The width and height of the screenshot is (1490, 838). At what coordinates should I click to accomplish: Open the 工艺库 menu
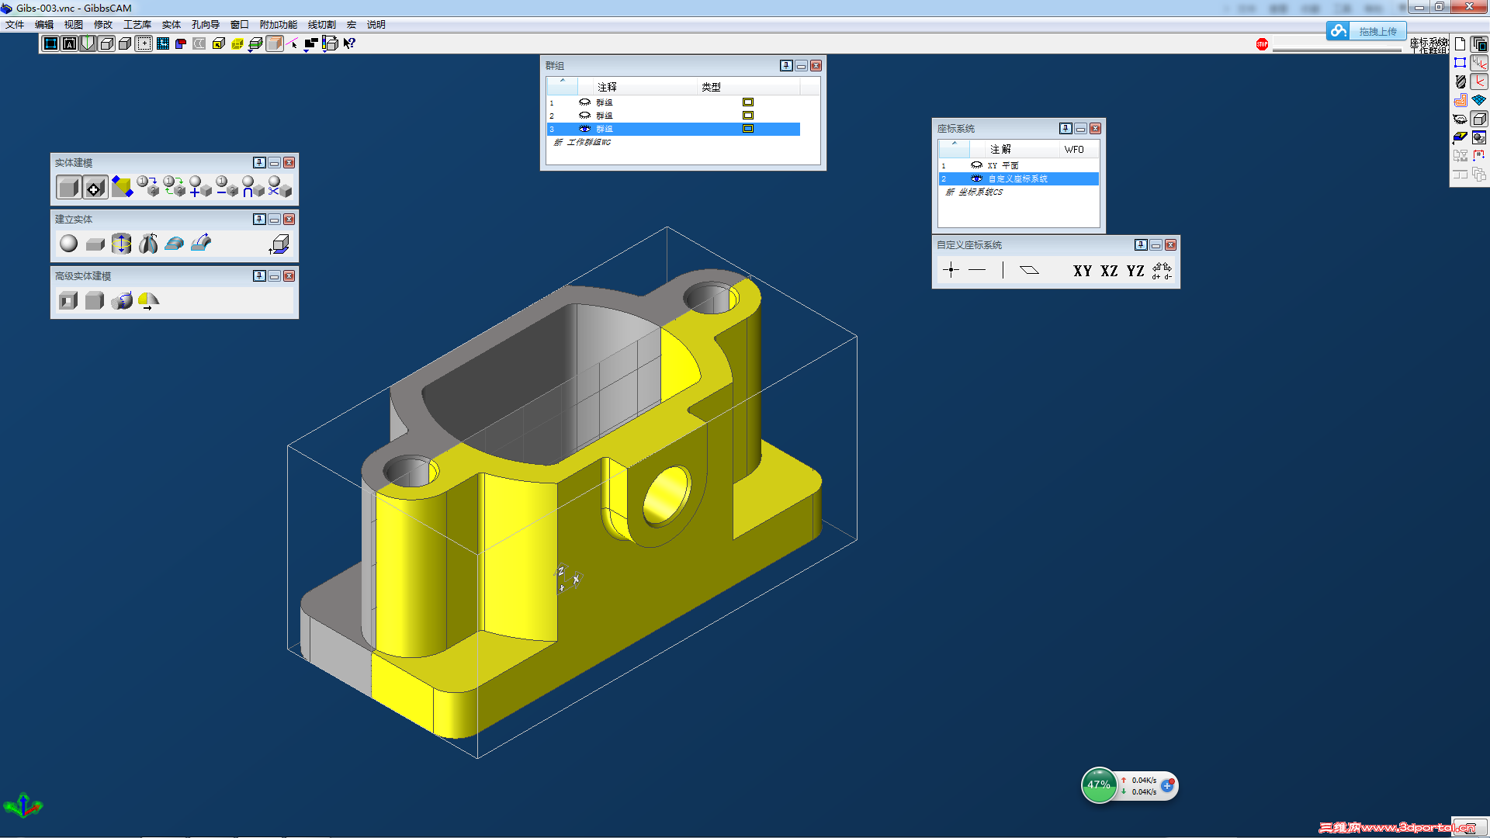[x=137, y=25]
